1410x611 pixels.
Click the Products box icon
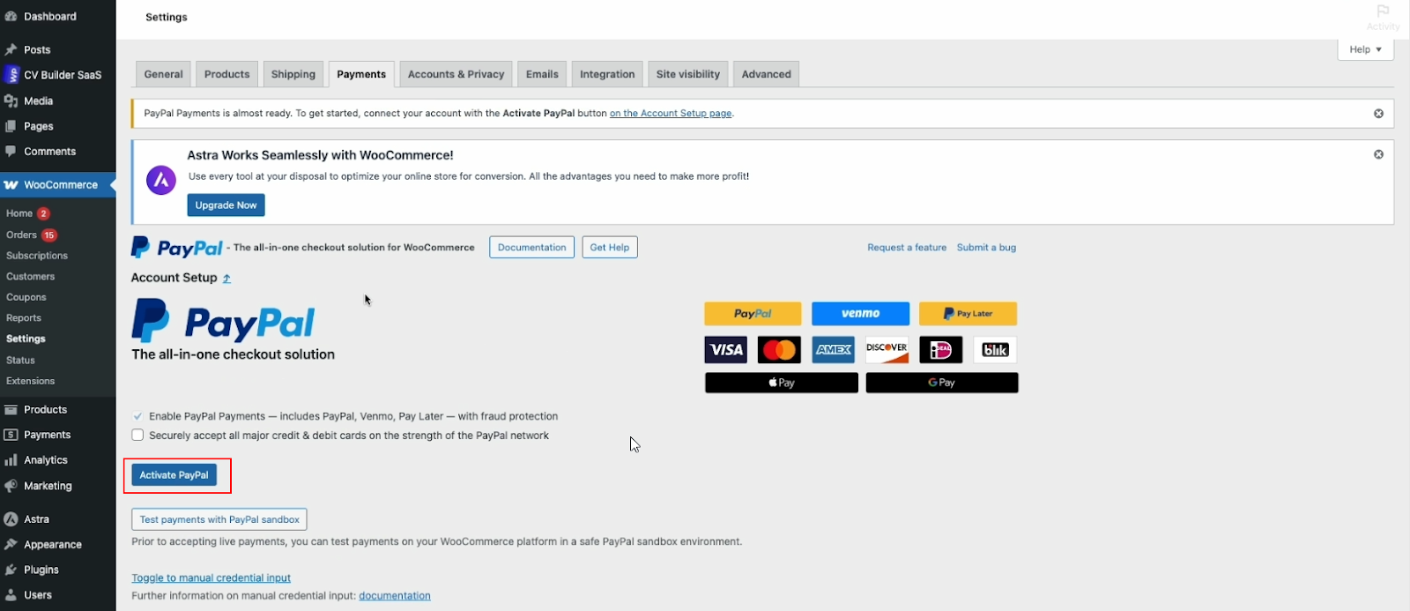tap(11, 409)
